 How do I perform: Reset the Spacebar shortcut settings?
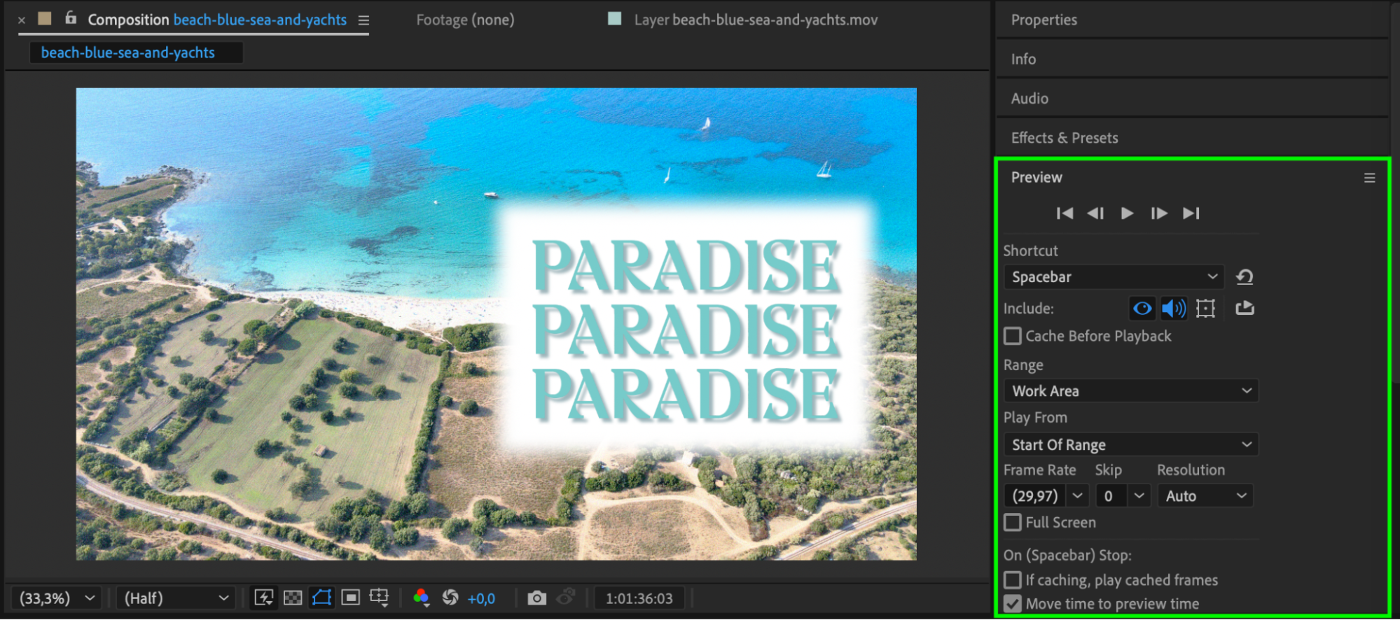1245,277
